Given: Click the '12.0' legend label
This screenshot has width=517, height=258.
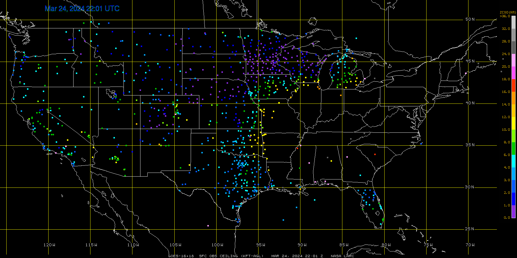Looking at the screenshot, I should [x=506, y=117].
